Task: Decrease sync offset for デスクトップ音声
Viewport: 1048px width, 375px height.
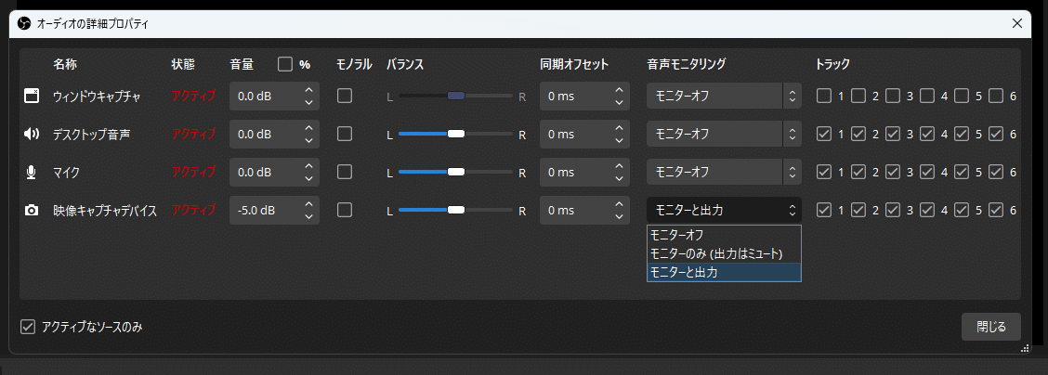Action: click(x=619, y=141)
